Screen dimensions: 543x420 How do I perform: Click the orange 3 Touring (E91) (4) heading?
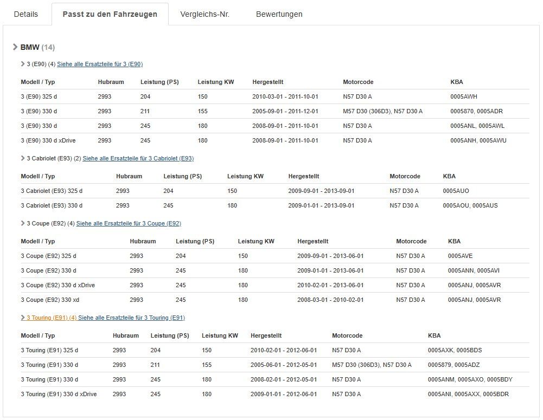coord(52,318)
